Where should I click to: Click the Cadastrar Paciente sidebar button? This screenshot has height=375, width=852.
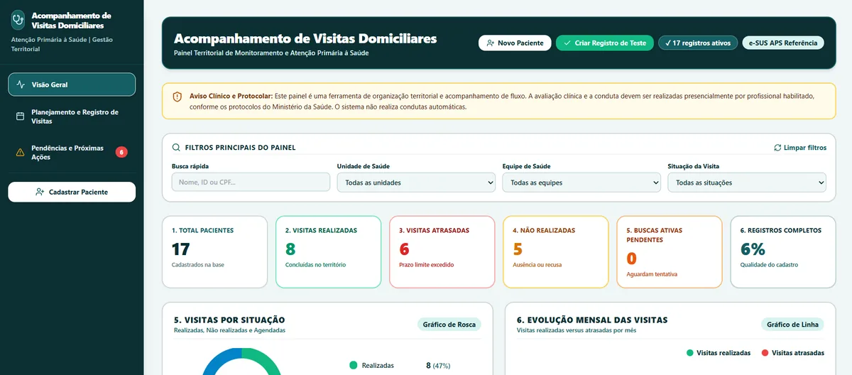click(x=72, y=192)
